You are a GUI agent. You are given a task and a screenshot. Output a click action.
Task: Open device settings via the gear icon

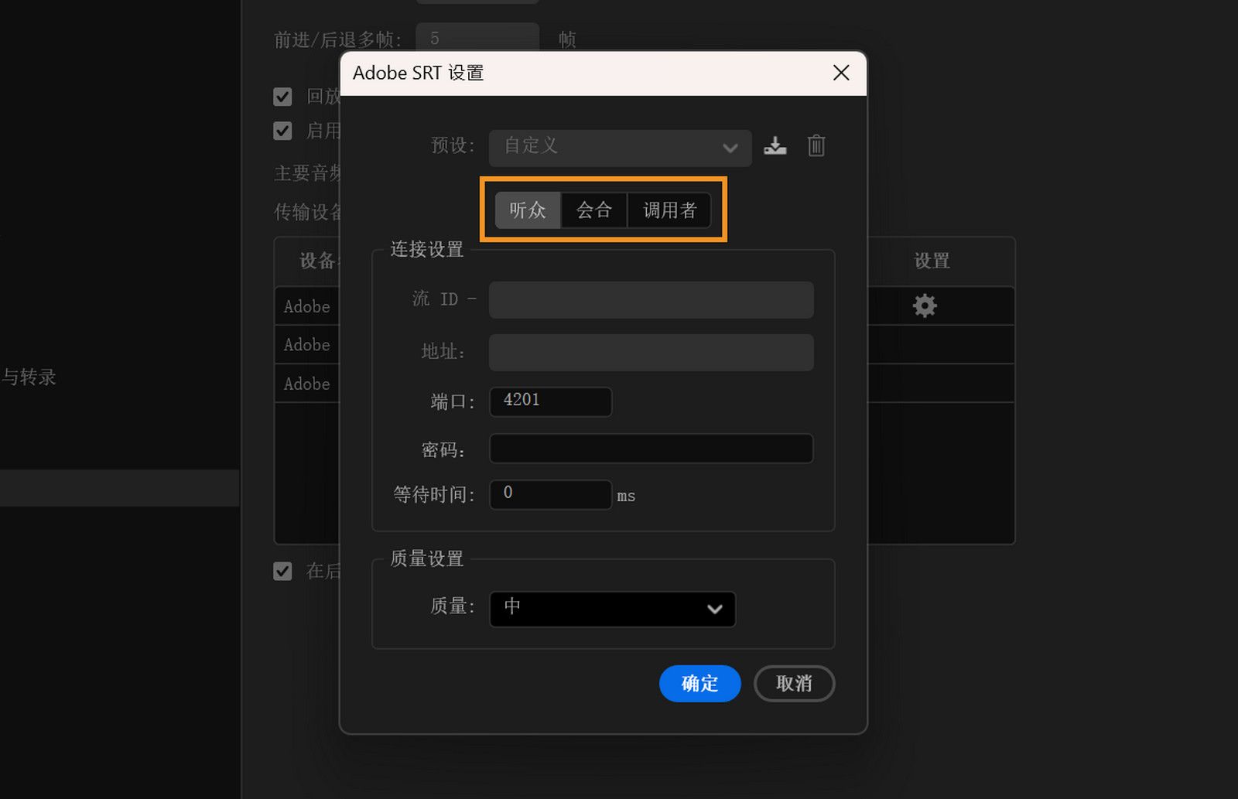[925, 306]
